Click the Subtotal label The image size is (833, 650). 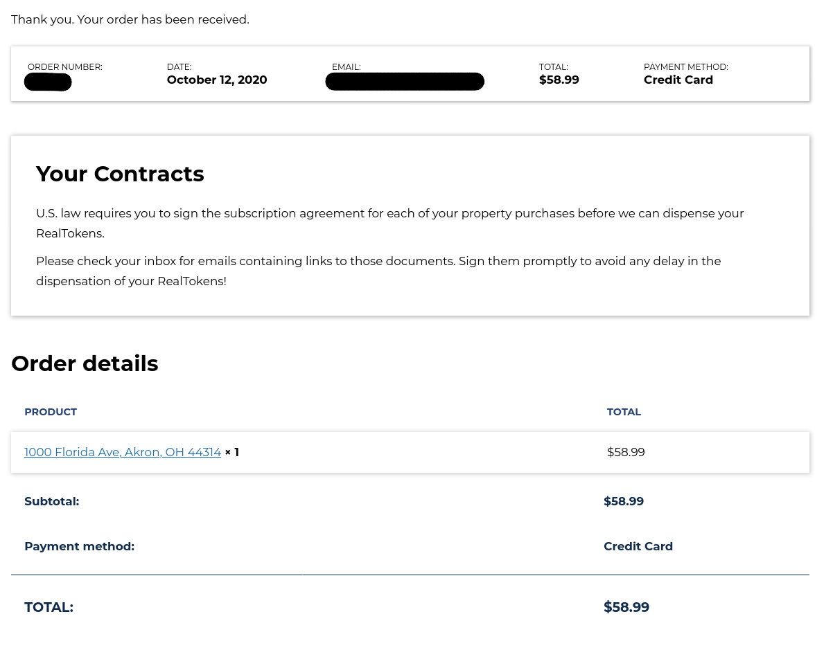click(x=52, y=501)
